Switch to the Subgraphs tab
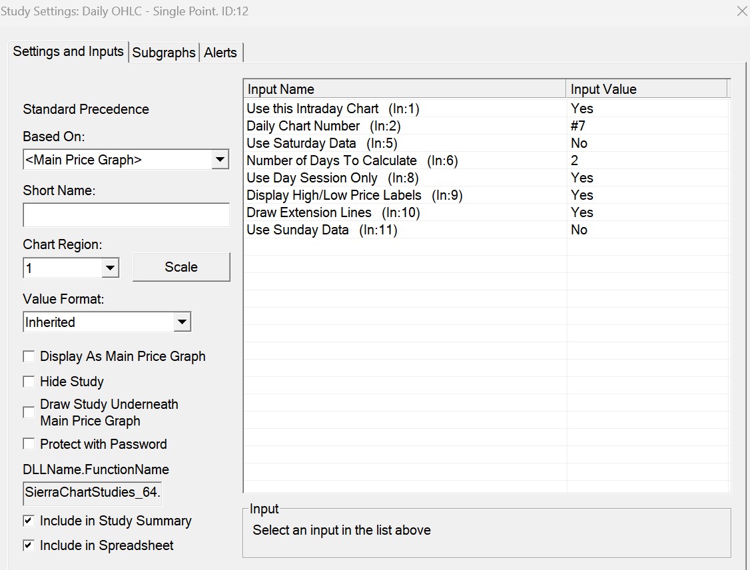750x570 pixels. pyautogui.click(x=164, y=53)
